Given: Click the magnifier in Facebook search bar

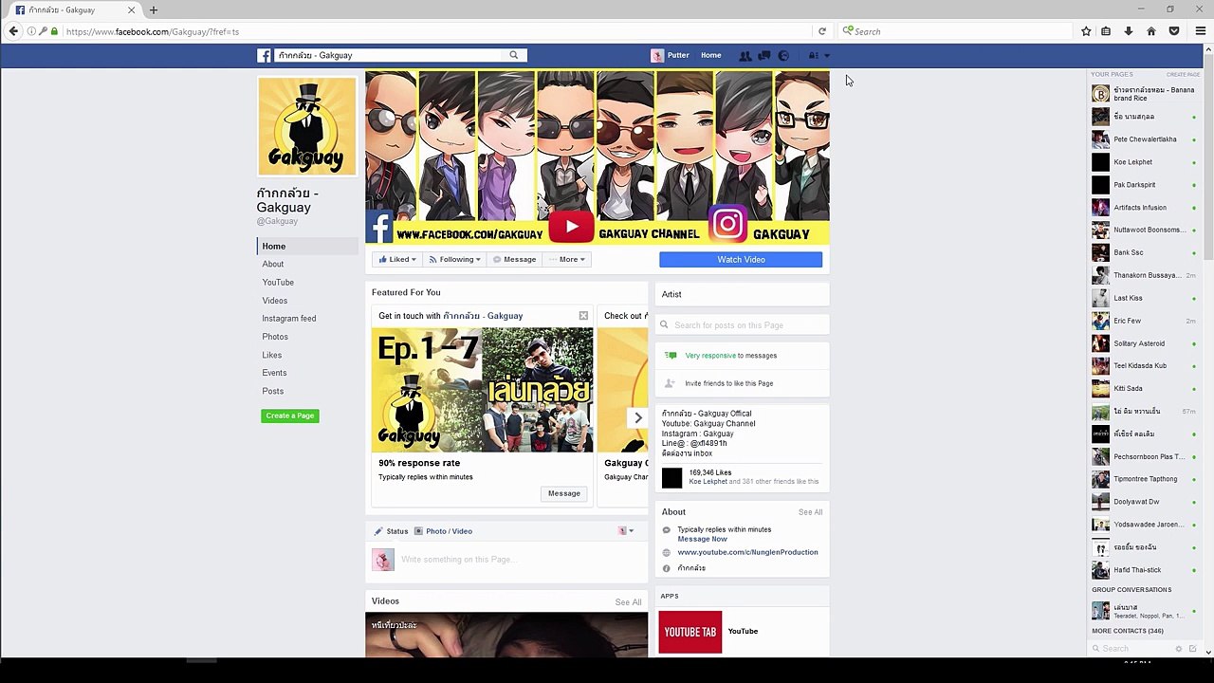Looking at the screenshot, I should 514,55.
